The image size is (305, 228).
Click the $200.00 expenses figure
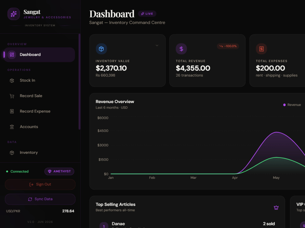pos(270,68)
